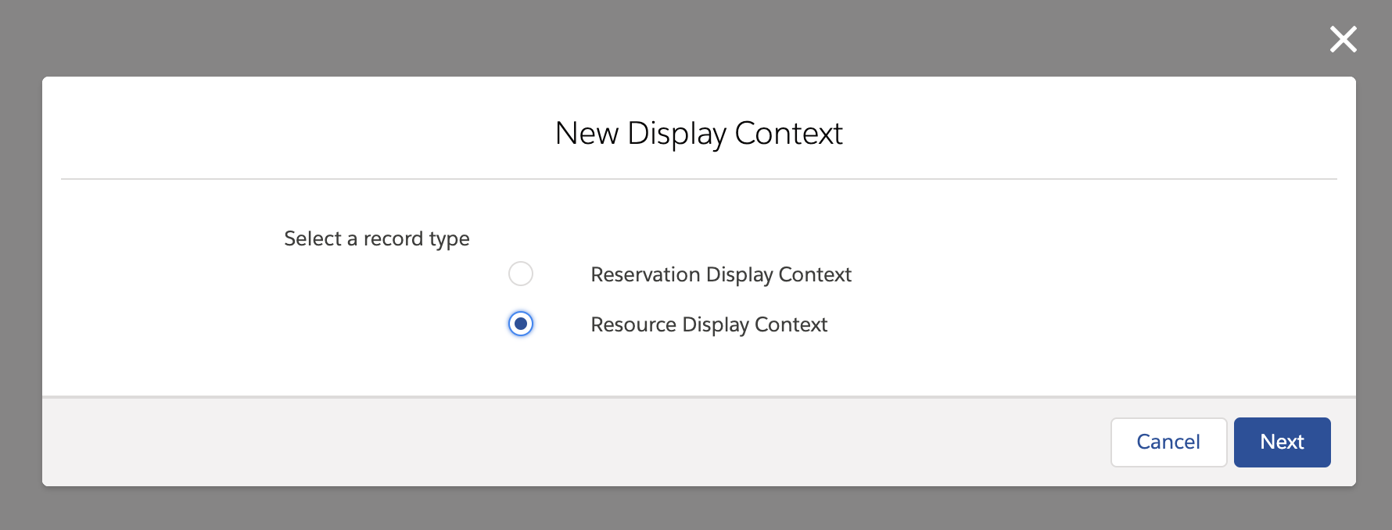Click the Resource Display Context label text
Screen dimensions: 1392x530
(709, 324)
